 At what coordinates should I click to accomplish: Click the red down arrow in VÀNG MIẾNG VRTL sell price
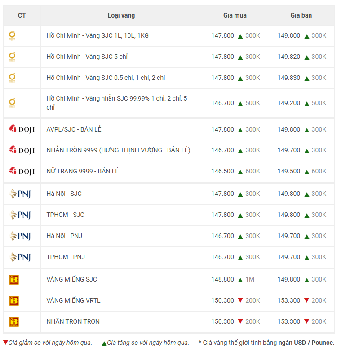(306, 300)
